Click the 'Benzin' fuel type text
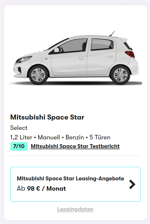This screenshot has width=150, height=224. pyautogui.click(x=74, y=137)
